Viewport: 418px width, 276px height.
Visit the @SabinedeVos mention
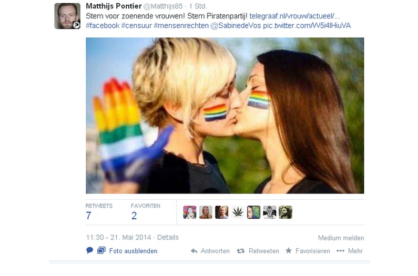[236, 26]
